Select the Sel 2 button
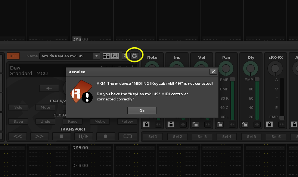The height and width of the screenshot is (177, 298). coord(177,136)
